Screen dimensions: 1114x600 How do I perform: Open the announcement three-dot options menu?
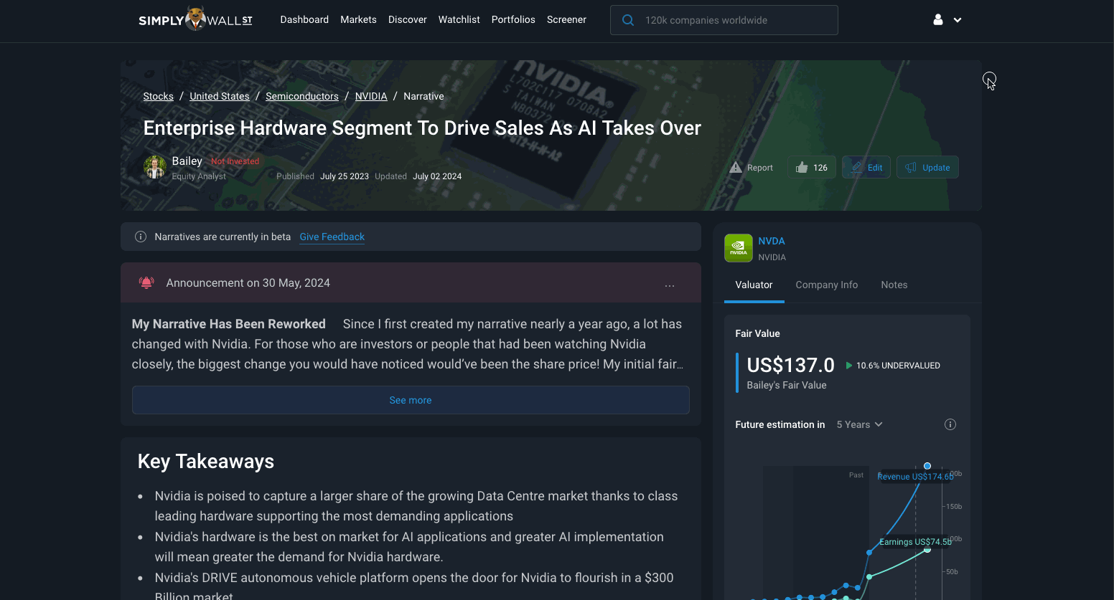click(x=670, y=285)
